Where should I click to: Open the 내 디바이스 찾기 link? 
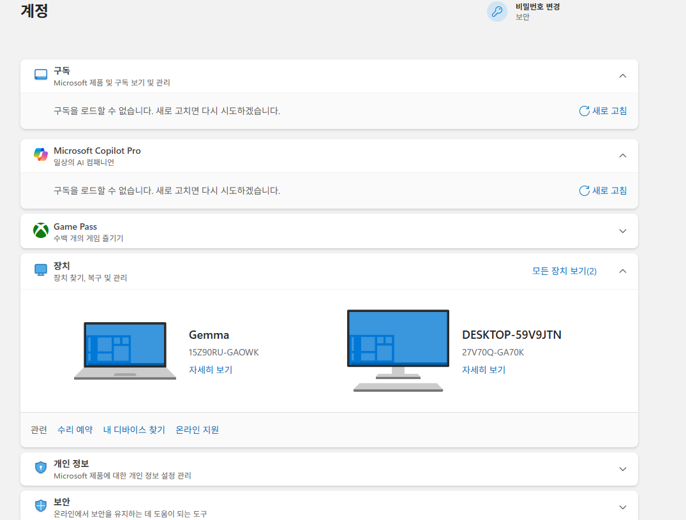click(x=134, y=430)
